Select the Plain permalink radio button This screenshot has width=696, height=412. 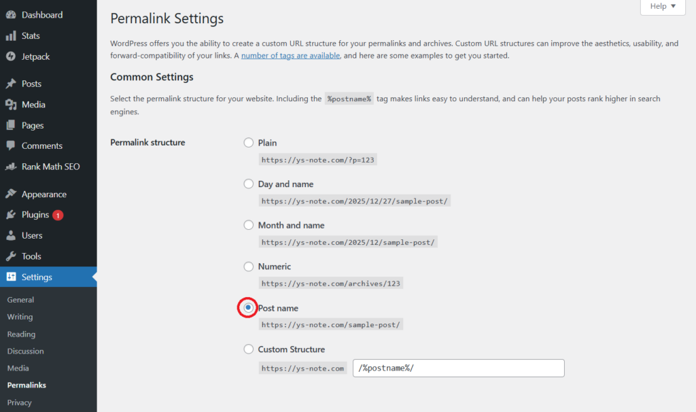[248, 143]
